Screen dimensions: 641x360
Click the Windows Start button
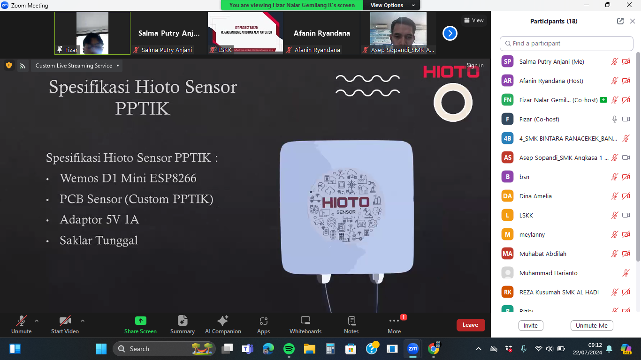tap(101, 349)
